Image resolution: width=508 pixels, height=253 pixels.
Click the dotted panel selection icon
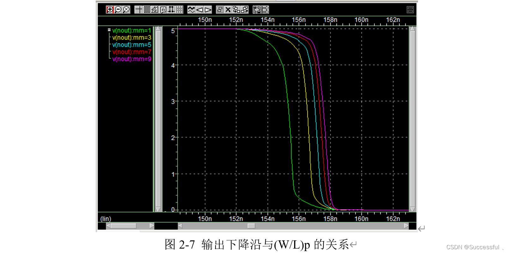(220, 10)
